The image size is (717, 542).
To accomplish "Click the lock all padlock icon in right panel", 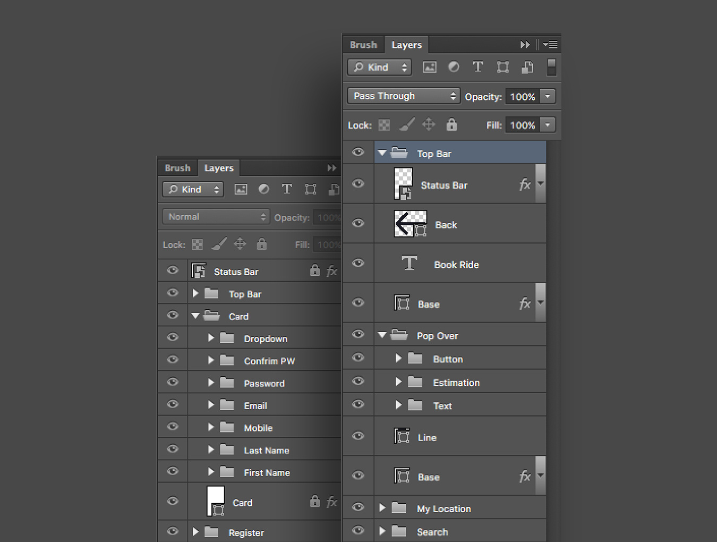I will pos(451,125).
